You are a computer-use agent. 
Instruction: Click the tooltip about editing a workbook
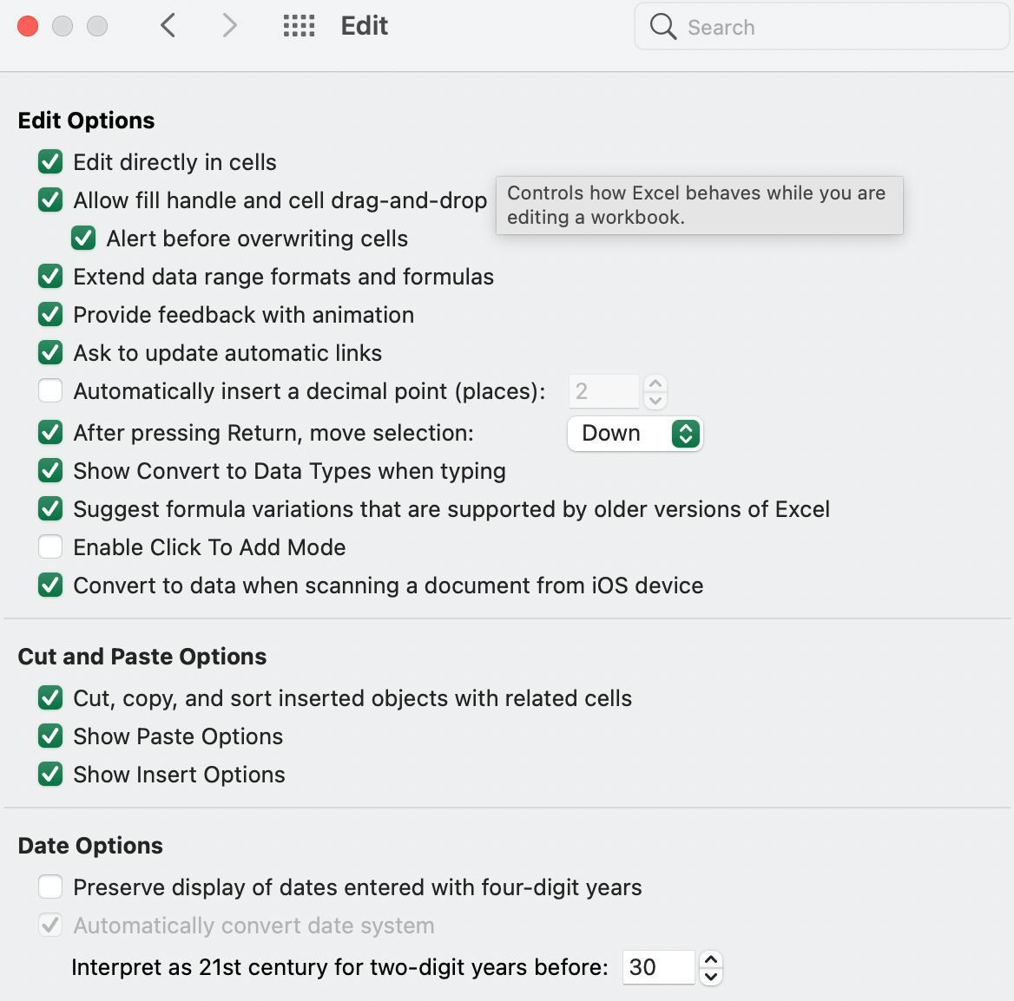pyautogui.click(x=699, y=206)
